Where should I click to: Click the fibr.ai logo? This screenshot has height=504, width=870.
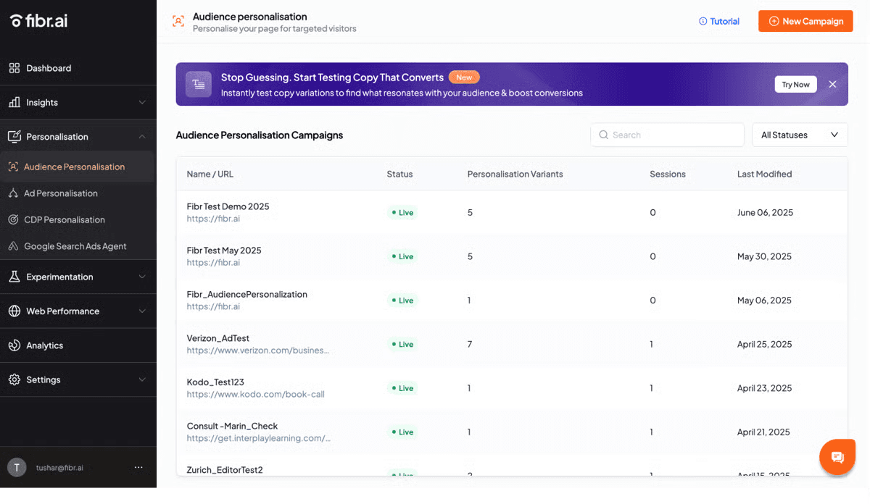pyautogui.click(x=39, y=21)
